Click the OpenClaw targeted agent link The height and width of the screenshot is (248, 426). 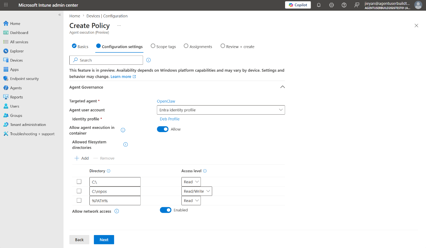pos(166,101)
